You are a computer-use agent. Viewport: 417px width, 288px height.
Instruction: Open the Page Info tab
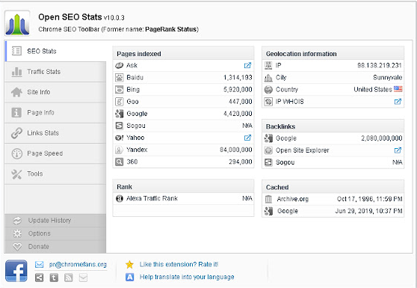point(55,113)
